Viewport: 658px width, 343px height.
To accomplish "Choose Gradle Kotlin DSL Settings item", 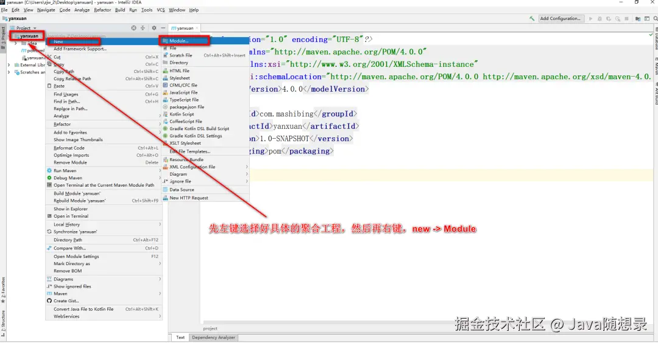I will tap(206, 136).
